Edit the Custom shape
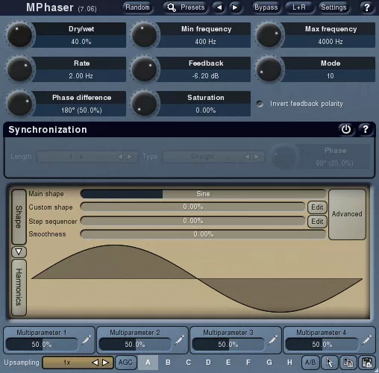The width and height of the screenshot is (379, 373). pyautogui.click(x=317, y=207)
